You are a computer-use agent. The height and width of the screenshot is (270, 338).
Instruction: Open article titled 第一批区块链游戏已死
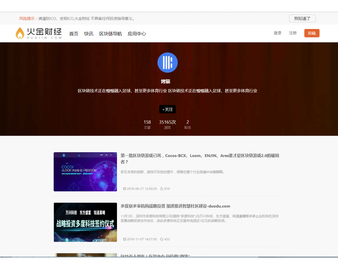(200, 159)
